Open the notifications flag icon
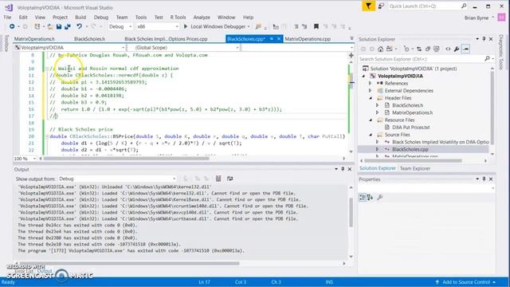This screenshot has width=510, height=287. point(368,6)
